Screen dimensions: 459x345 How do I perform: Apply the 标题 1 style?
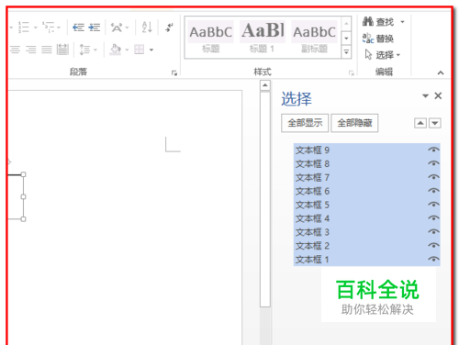point(263,37)
